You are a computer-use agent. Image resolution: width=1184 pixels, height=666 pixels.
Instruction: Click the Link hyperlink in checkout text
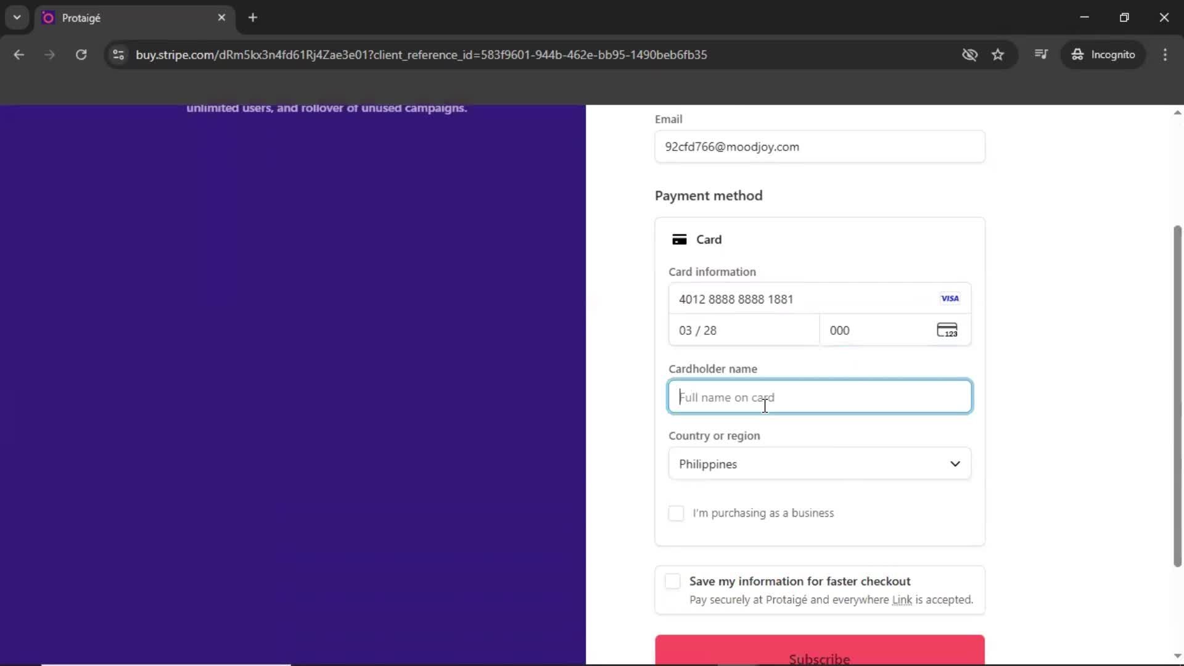click(902, 599)
